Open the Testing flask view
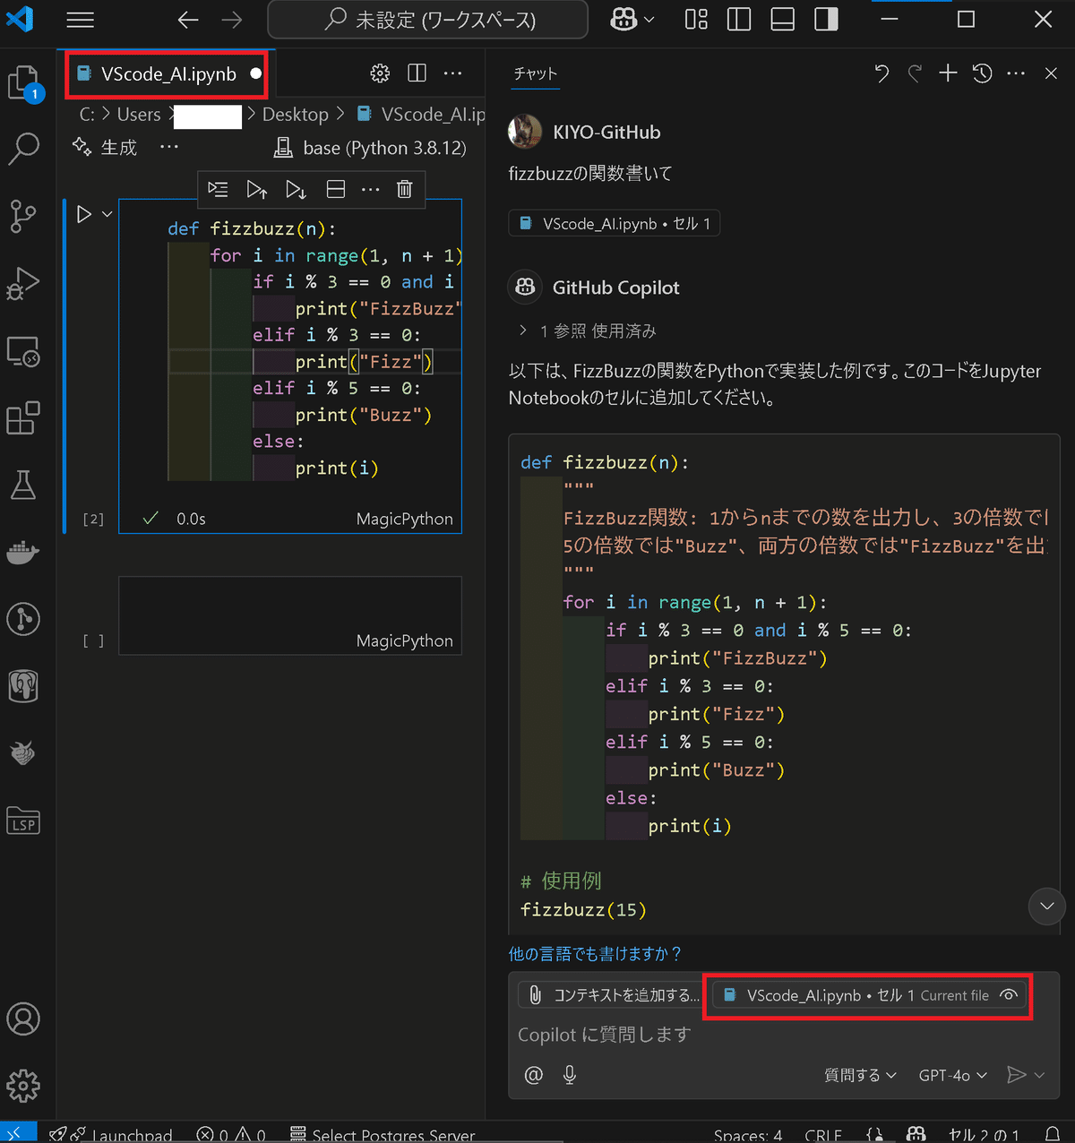The height and width of the screenshot is (1143, 1075). tap(24, 485)
